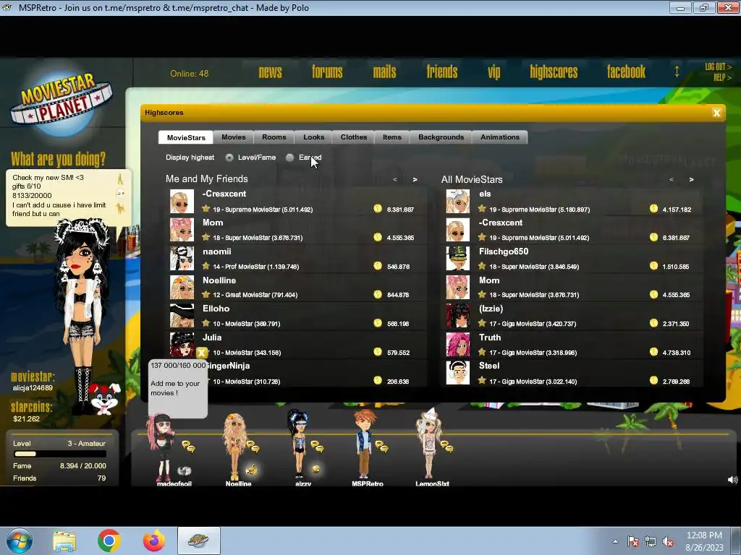Open chat bubbles icon next to aizzy
The height and width of the screenshot is (555, 741).
pos(317,446)
